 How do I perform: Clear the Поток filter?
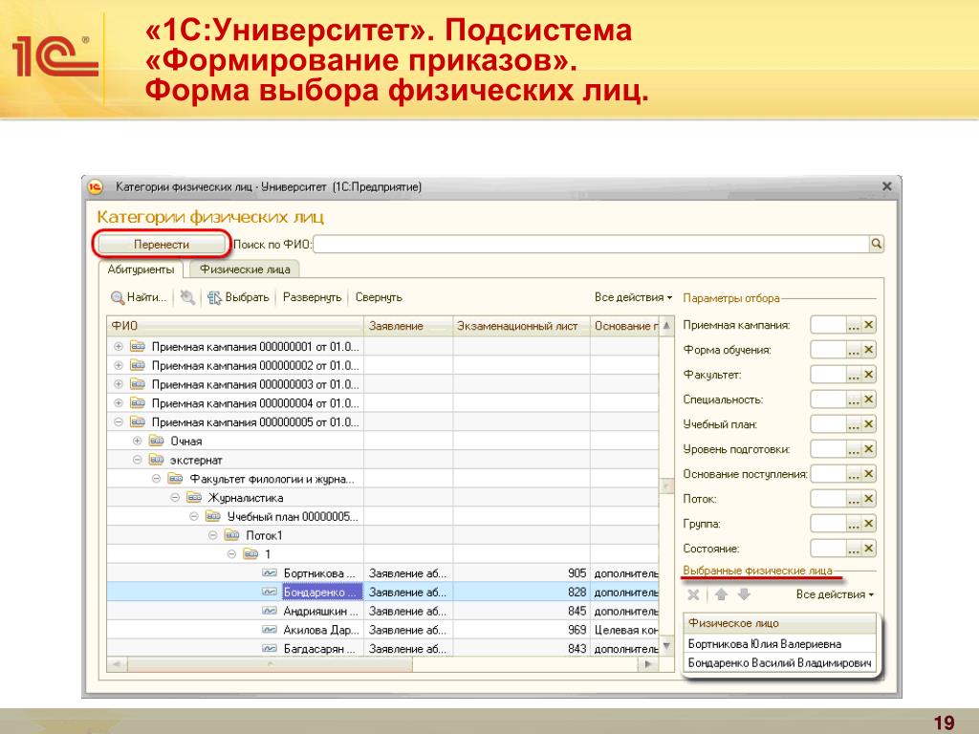[x=868, y=499]
